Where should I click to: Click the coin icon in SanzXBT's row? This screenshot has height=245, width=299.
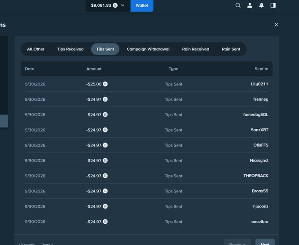(x=105, y=130)
